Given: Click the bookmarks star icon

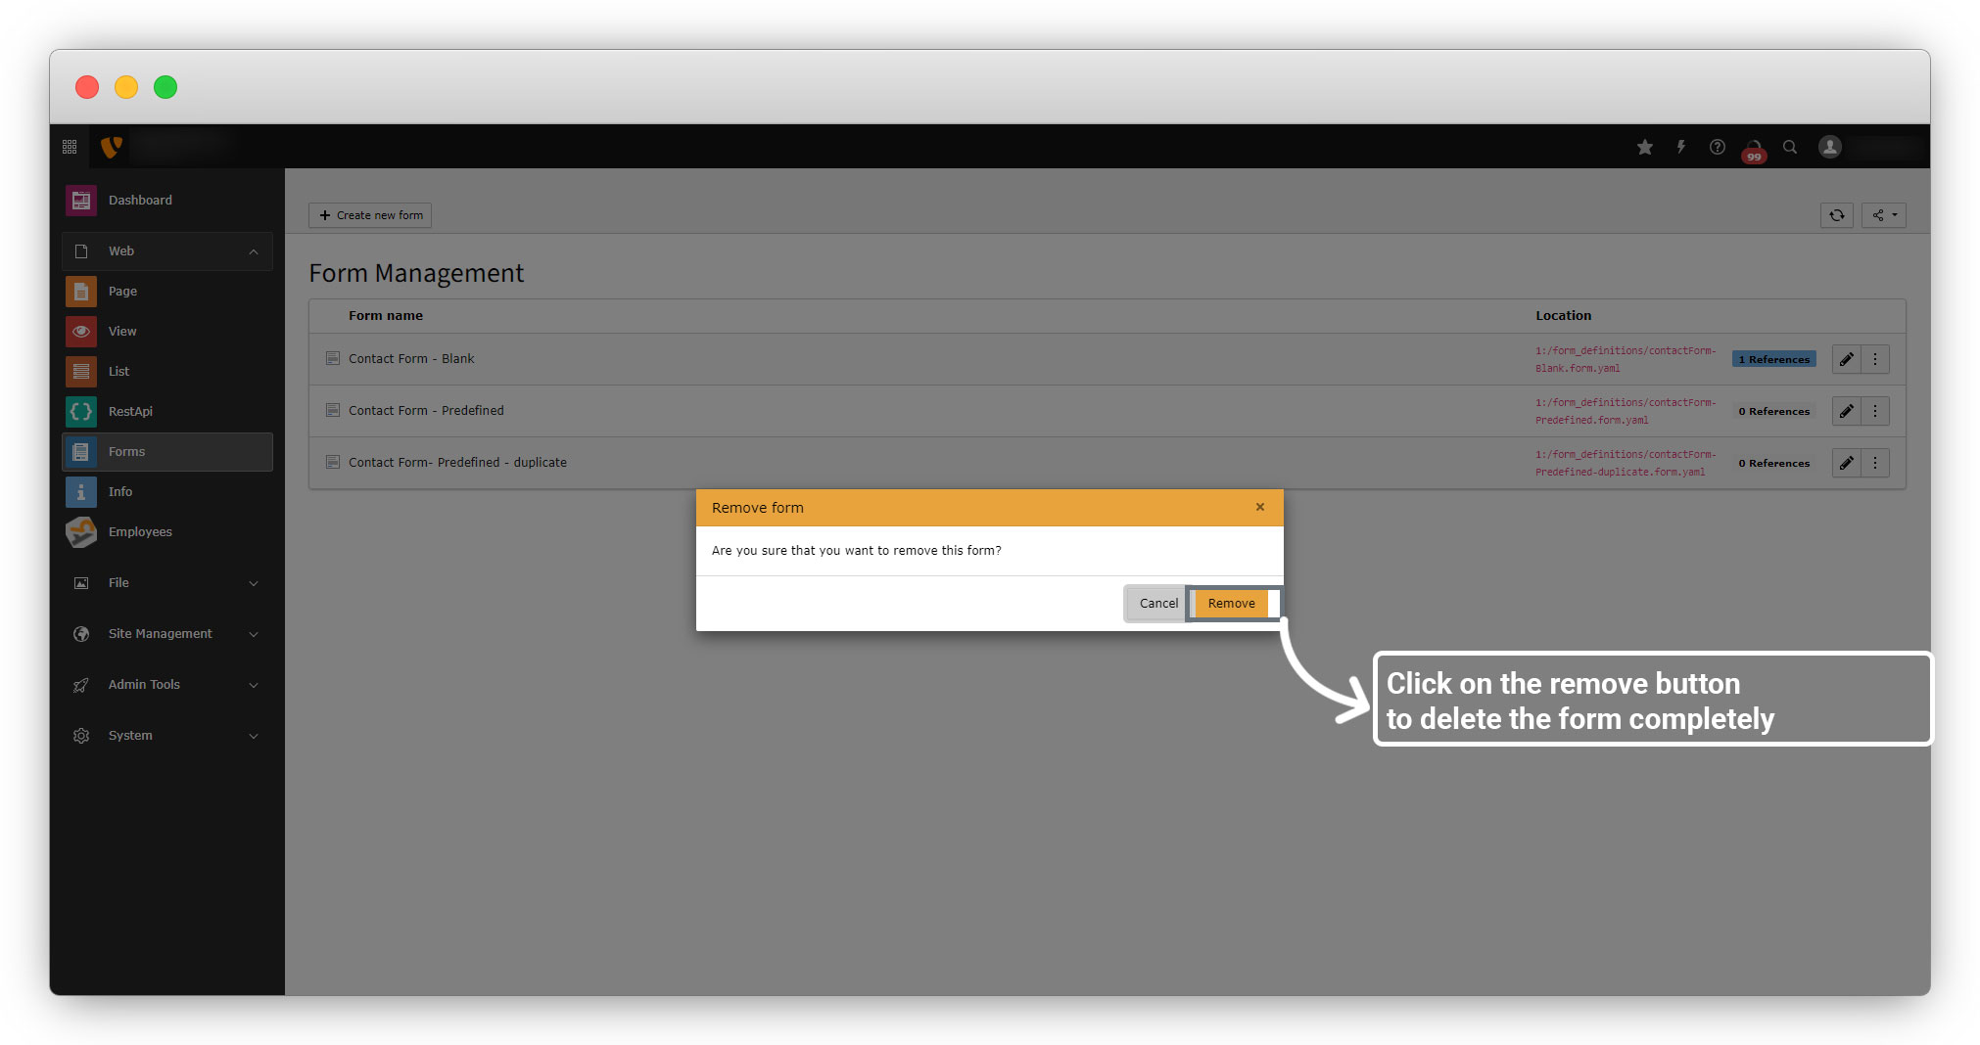Looking at the screenshot, I should (1645, 147).
